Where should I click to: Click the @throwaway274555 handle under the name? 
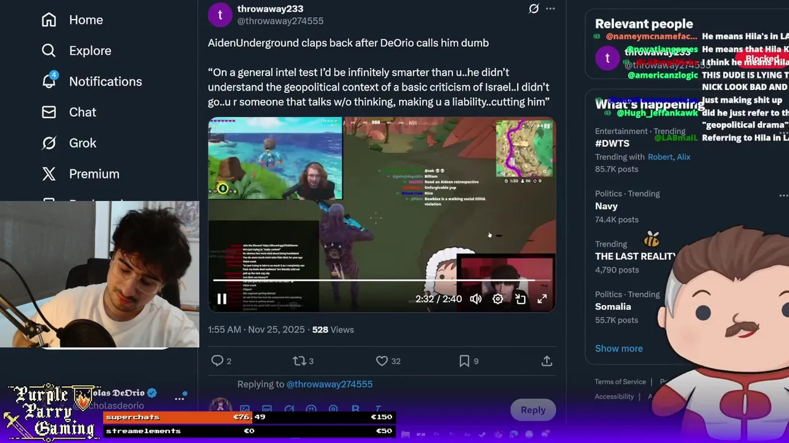pyautogui.click(x=280, y=21)
